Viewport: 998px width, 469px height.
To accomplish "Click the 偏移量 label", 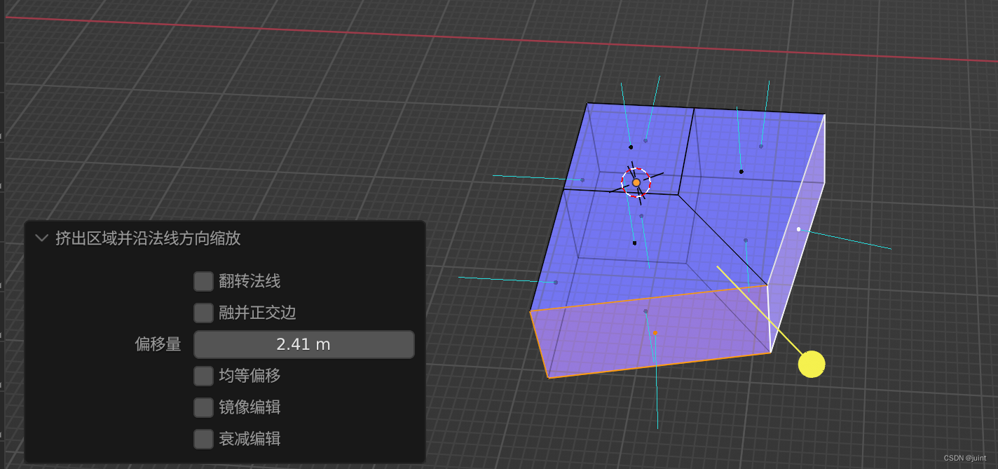I will coord(158,344).
